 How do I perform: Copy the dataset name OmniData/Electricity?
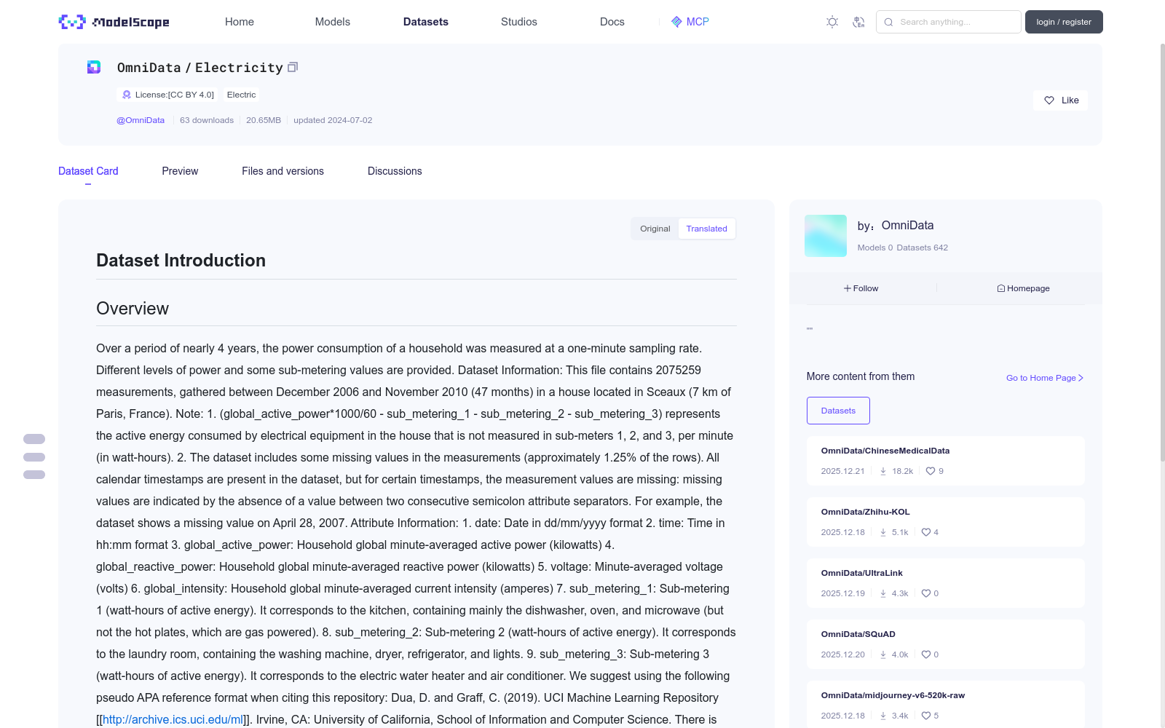click(x=293, y=67)
